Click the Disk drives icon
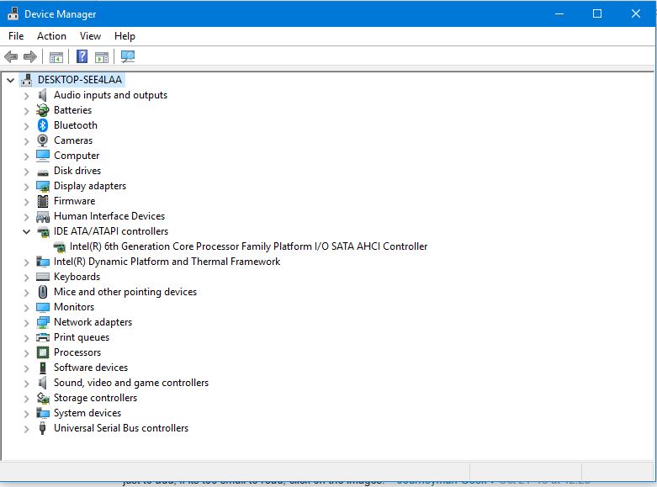The height and width of the screenshot is (487, 657). coord(43,172)
